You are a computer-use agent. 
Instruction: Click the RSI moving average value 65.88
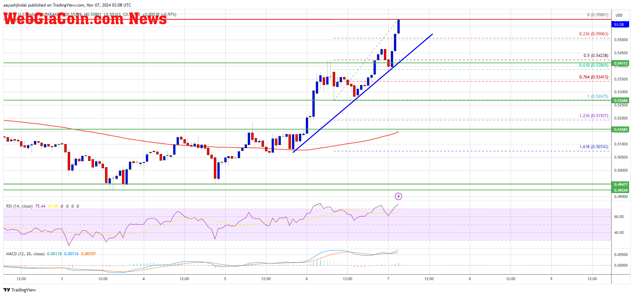pos(53,206)
